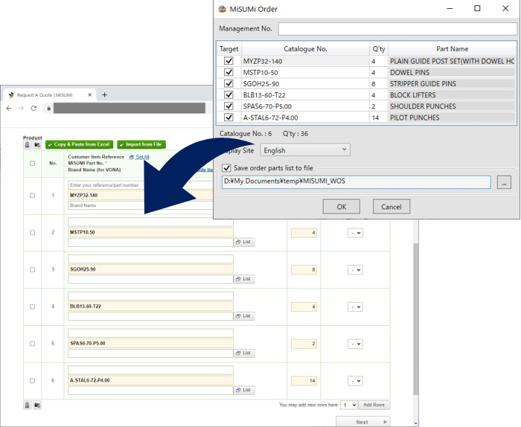Uncheck target for MYZP32-140

(x=228, y=61)
